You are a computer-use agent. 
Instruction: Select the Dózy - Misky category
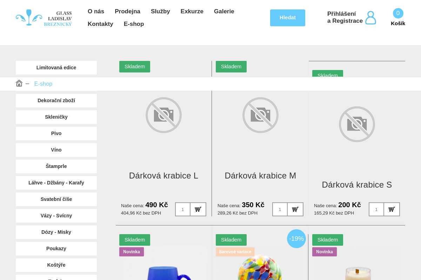(x=56, y=232)
